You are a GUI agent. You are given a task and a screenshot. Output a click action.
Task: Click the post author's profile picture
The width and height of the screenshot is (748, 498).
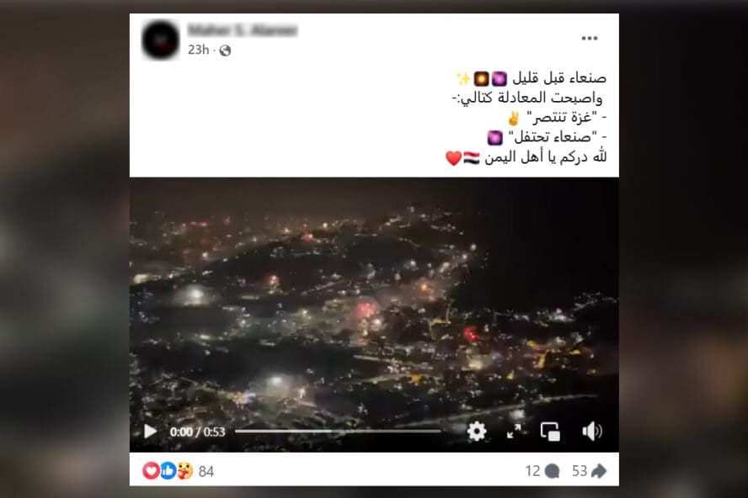click(x=160, y=40)
